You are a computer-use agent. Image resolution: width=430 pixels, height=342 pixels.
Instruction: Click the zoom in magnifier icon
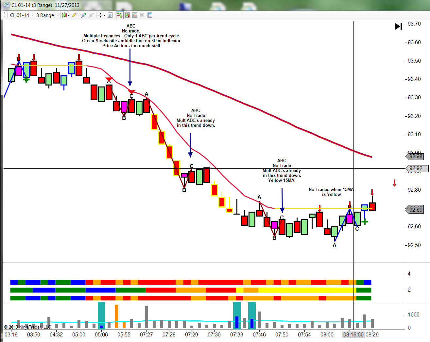click(x=84, y=15)
